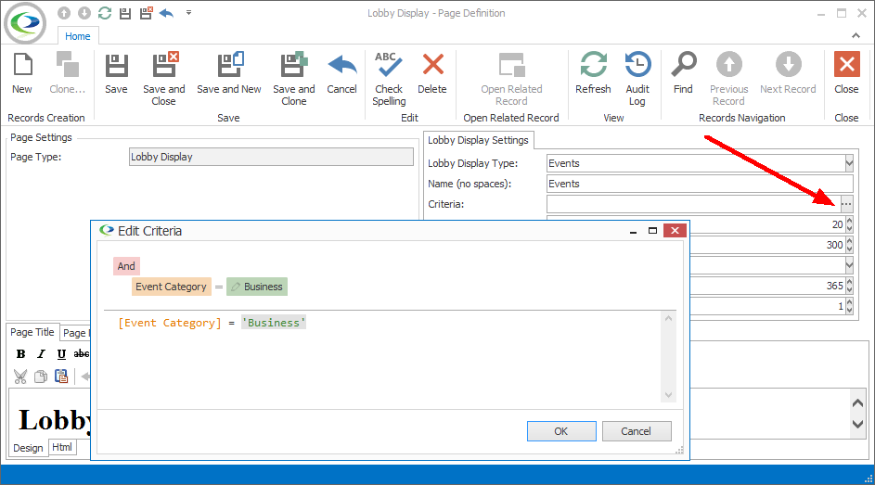Click the Save icon in ribbon
This screenshot has width=875, height=485.
[116, 65]
